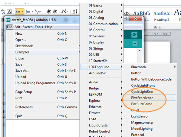Expand the 04.Communication examples submenu
181x137 pixels.
(x=102, y=24)
